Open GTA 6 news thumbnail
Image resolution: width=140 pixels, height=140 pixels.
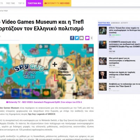[103, 30]
